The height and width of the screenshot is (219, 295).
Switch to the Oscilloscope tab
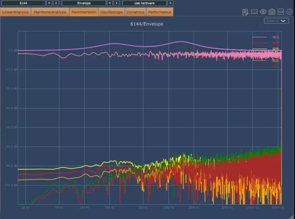112,12
